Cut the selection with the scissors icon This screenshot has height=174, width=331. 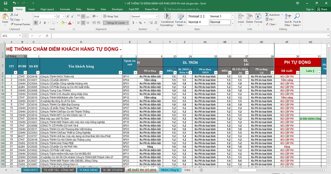click(x=12, y=15)
